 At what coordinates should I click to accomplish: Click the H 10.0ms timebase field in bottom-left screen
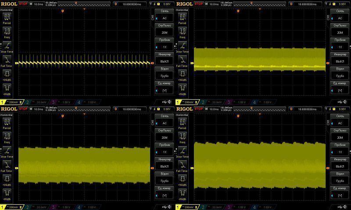coord(37,109)
